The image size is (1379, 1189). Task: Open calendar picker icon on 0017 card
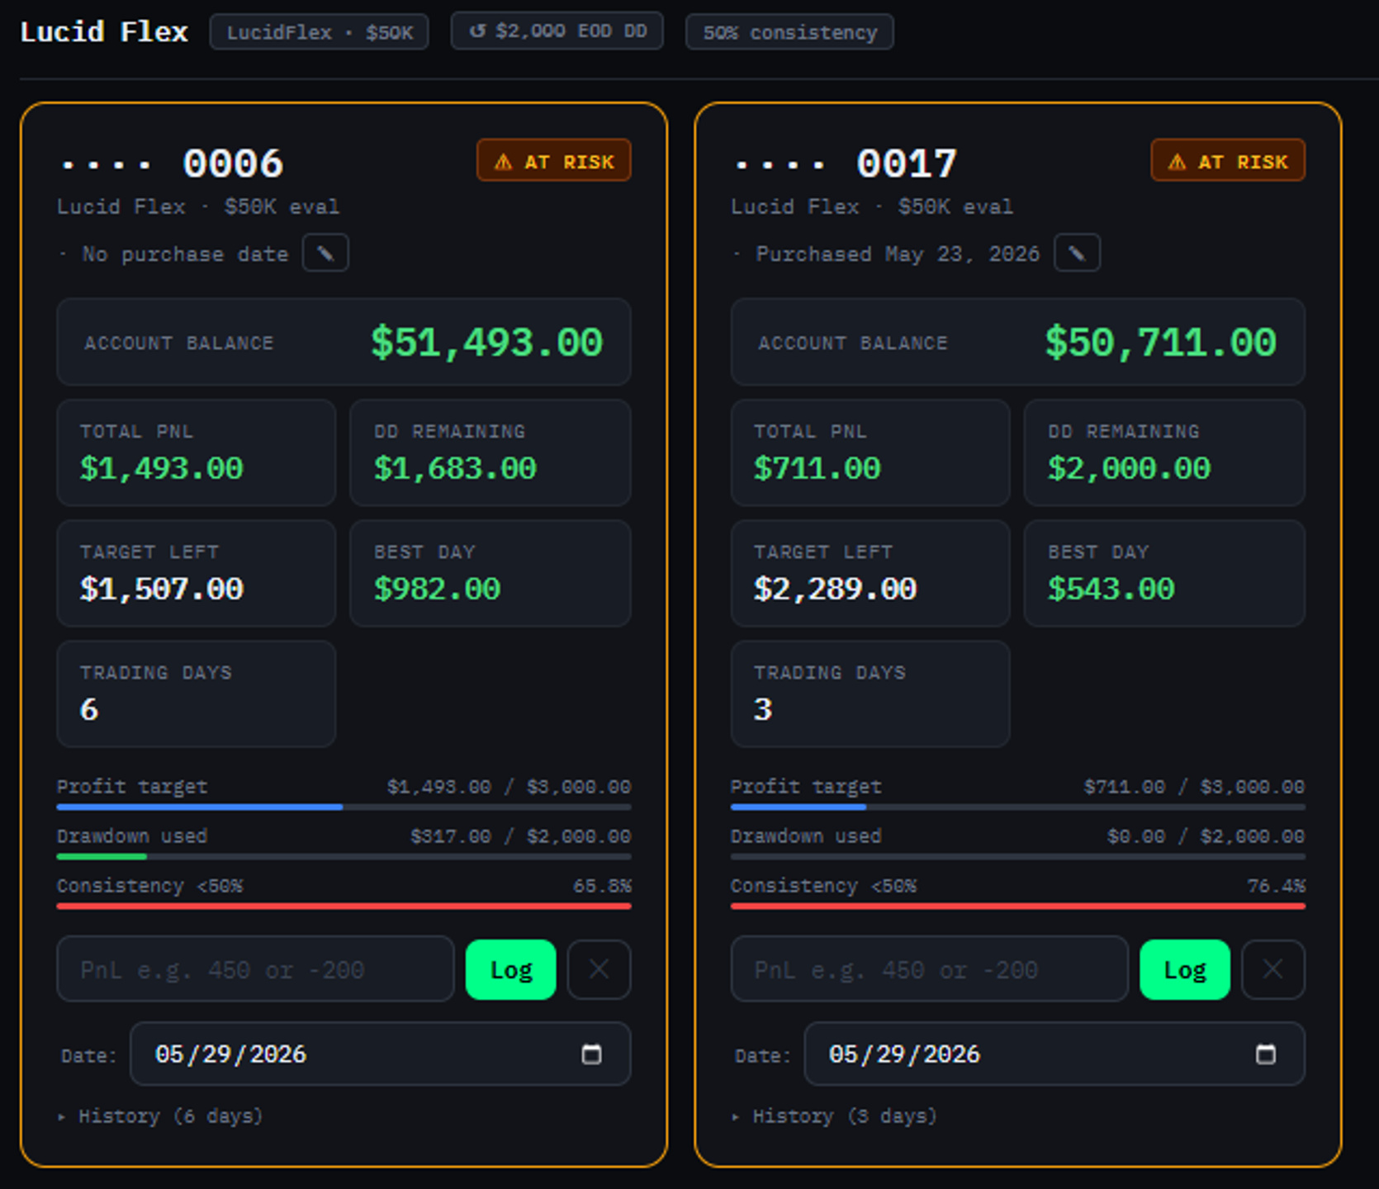(x=1265, y=1054)
